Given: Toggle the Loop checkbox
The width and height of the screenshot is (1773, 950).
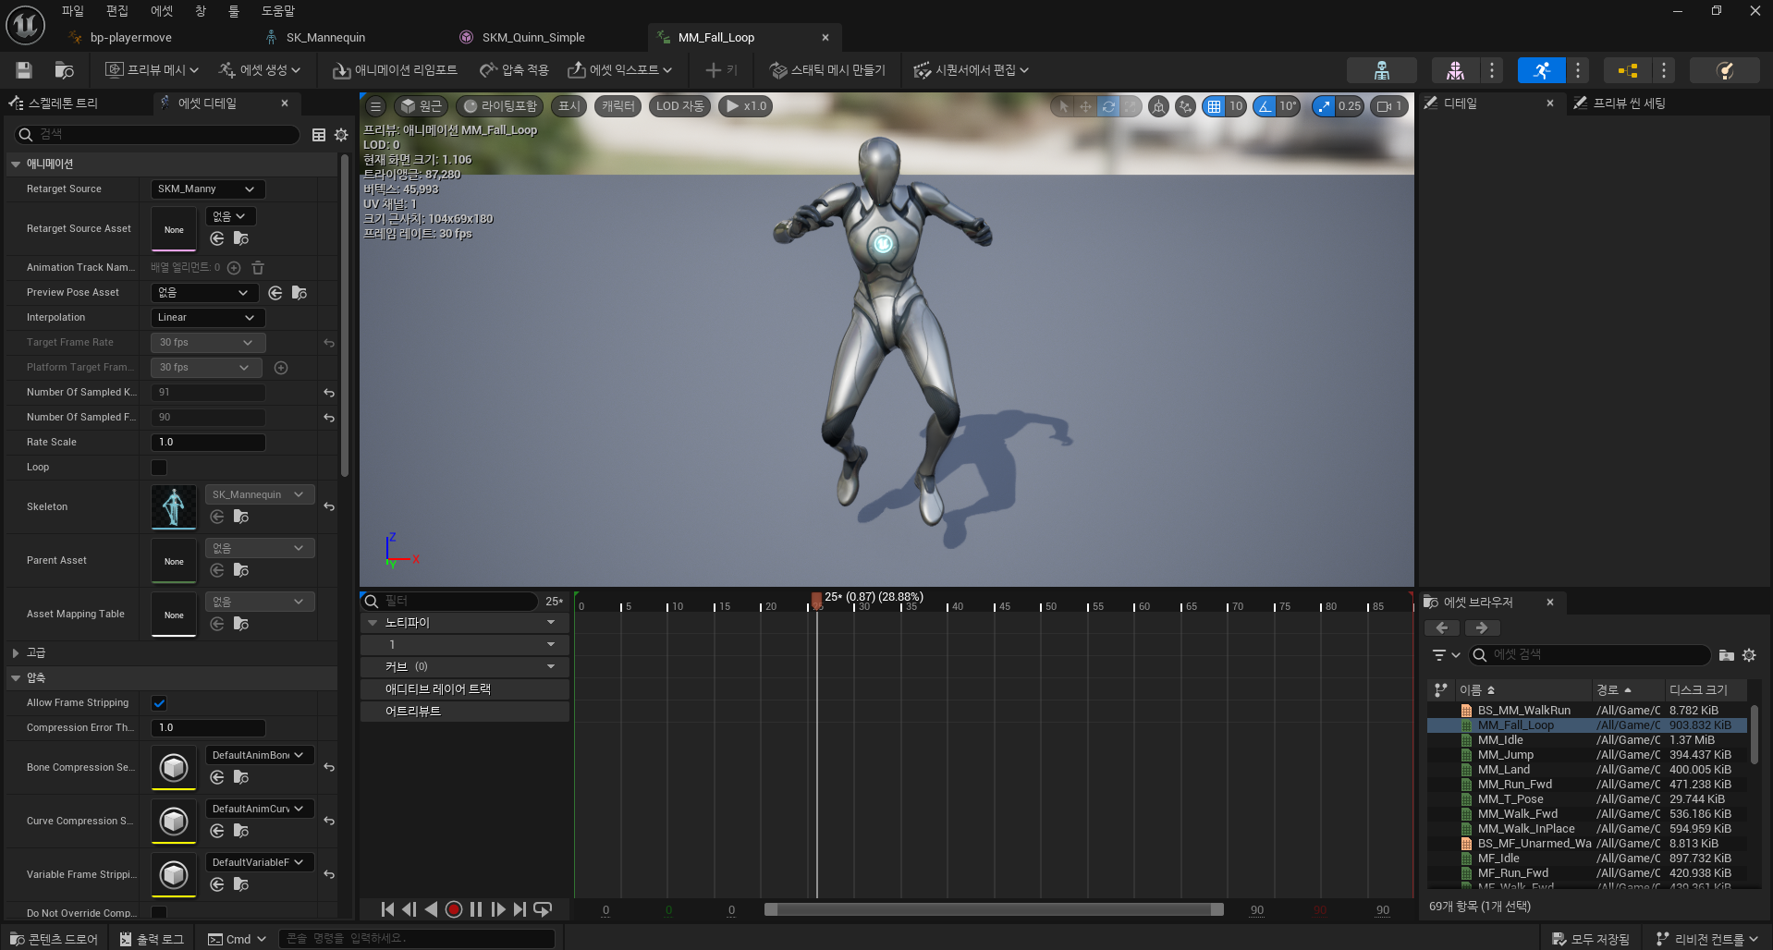Looking at the screenshot, I should pos(159,468).
